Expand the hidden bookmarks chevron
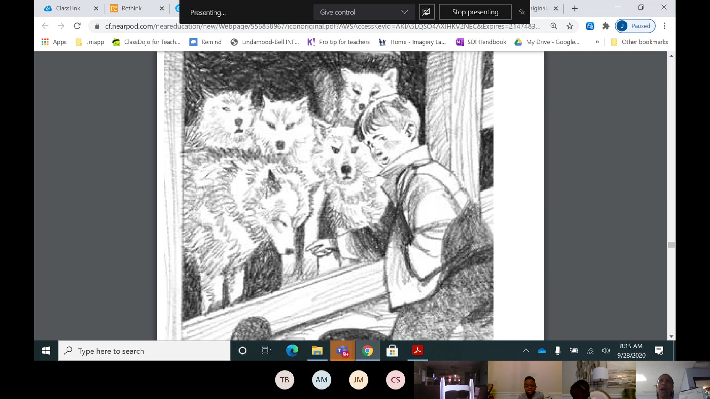Viewport: 710px width, 399px height. [x=597, y=42]
